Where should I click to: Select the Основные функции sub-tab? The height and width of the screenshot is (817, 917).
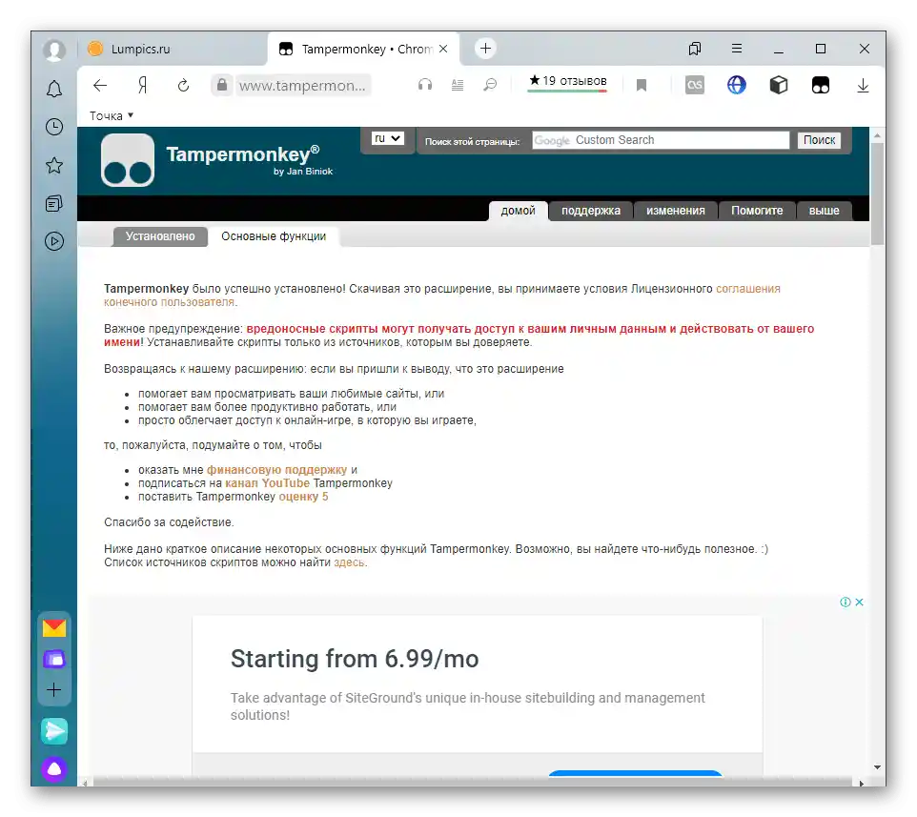point(274,236)
